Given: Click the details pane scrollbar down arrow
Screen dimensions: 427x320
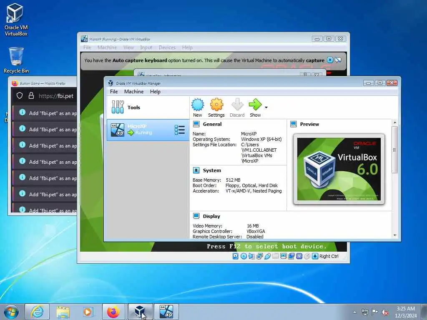Looking at the screenshot, I should click(x=395, y=235).
